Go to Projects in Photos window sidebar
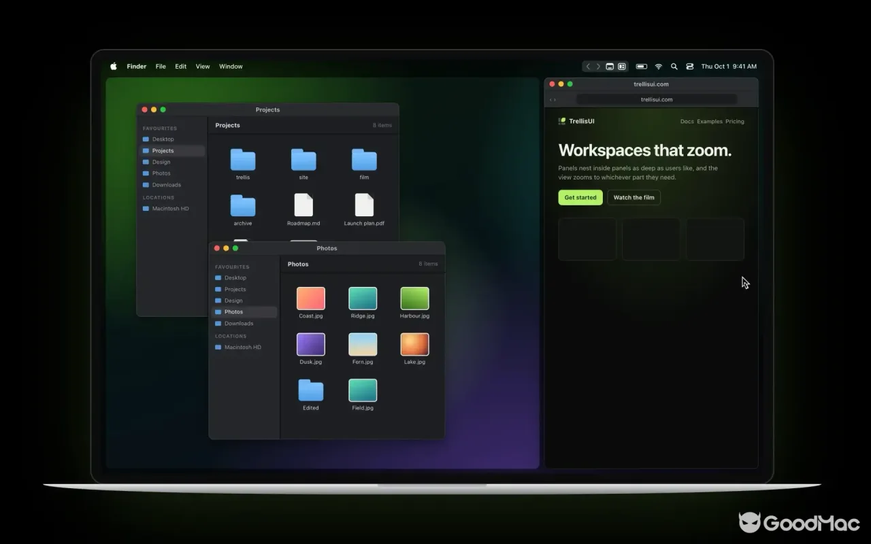Image resolution: width=871 pixels, height=544 pixels. click(244, 290)
